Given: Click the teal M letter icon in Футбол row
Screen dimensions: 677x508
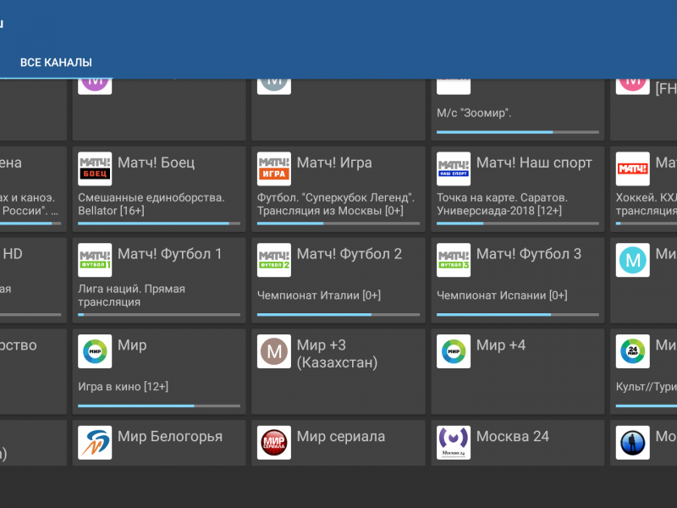Looking at the screenshot, I should (632, 260).
